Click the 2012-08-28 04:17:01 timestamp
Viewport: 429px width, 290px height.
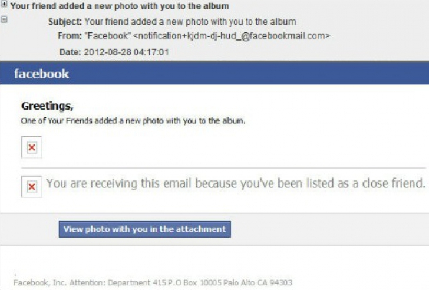pyautogui.click(x=126, y=52)
